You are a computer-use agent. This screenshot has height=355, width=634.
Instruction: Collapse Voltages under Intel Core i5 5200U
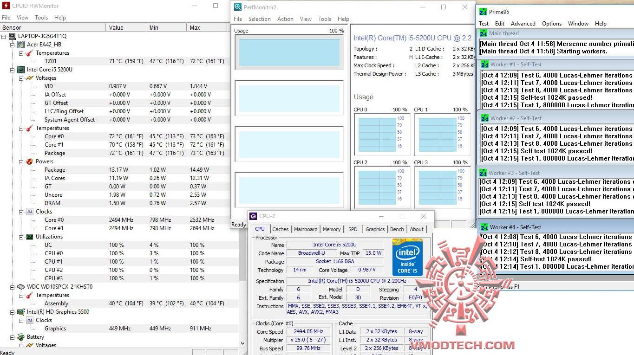click(x=21, y=78)
